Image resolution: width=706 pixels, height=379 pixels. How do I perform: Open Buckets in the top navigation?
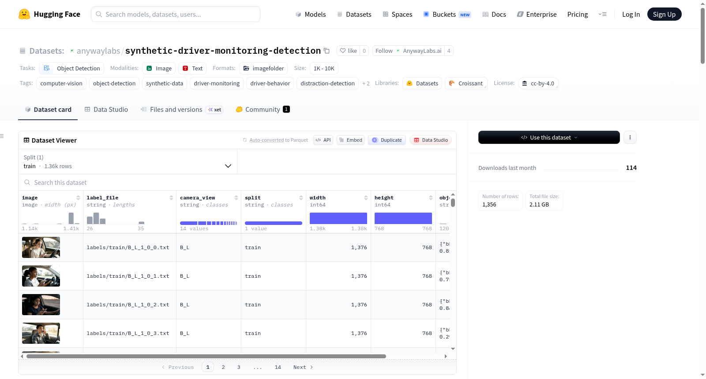(x=447, y=14)
